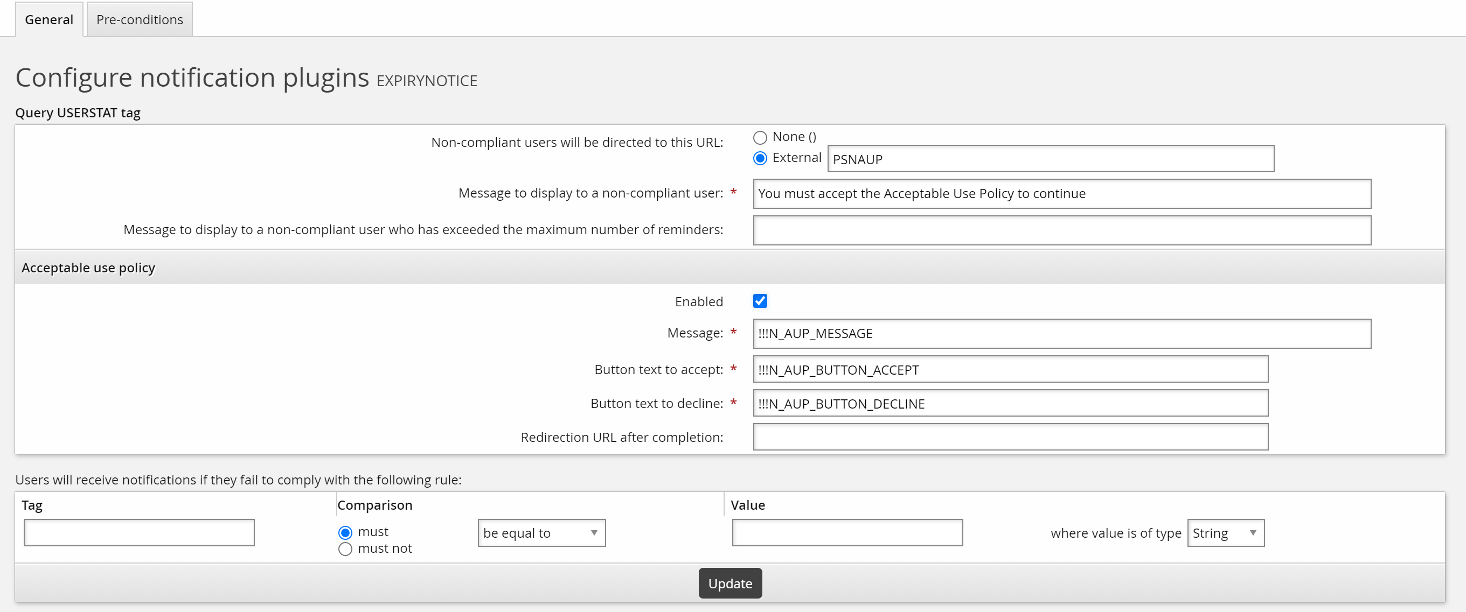Viewport: 1466px width, 612px height.
Task: Open the String value type dropdown
Action: coord(1225,532)
